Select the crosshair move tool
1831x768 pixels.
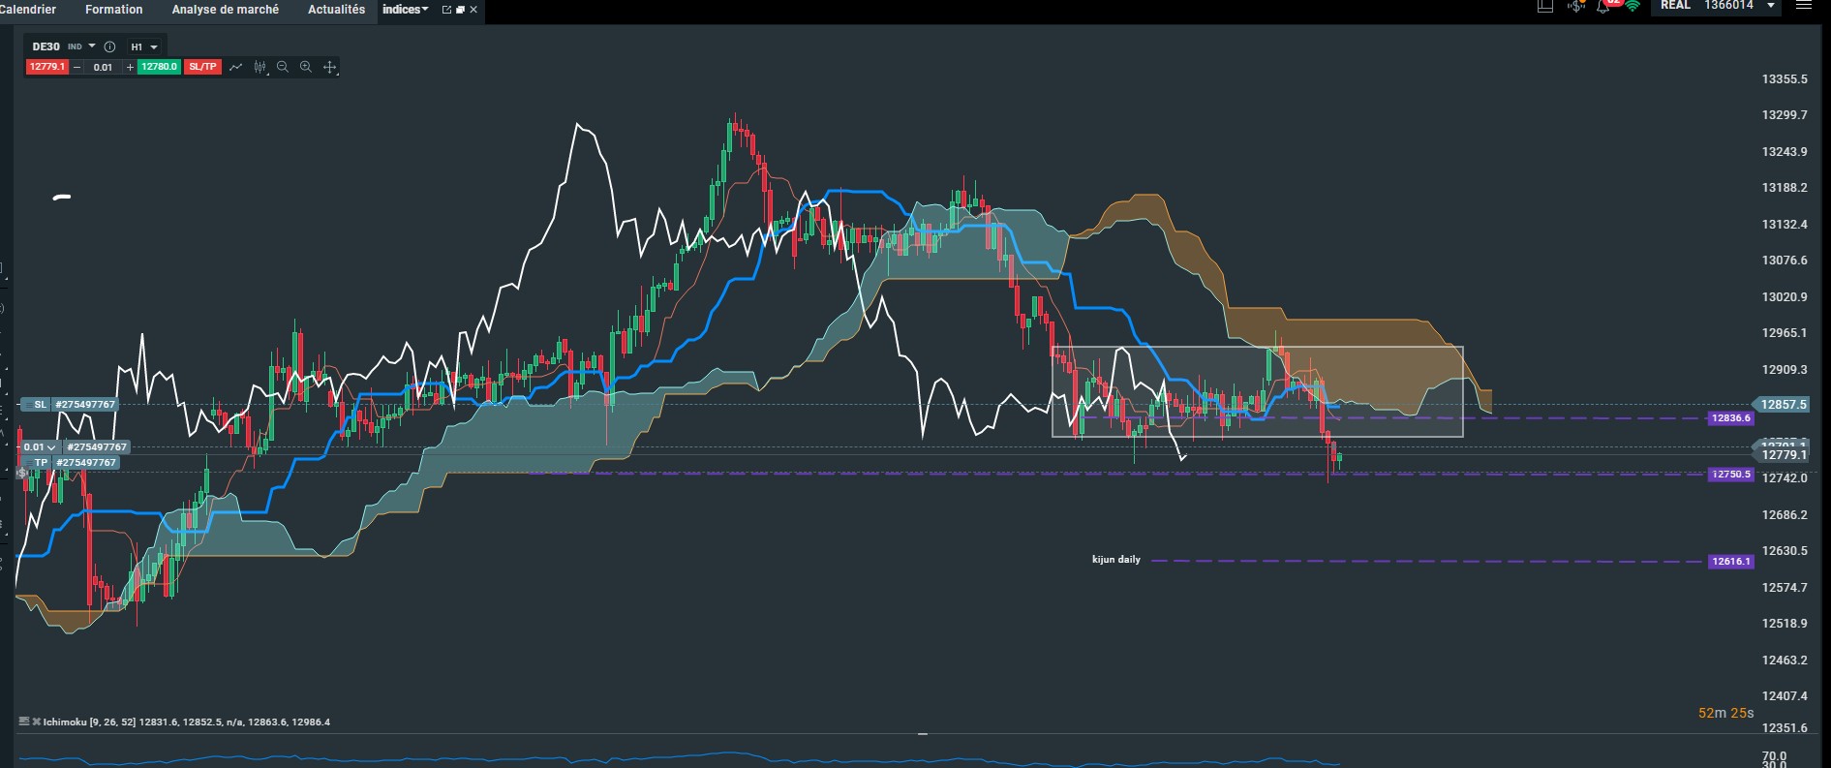(x=330, y=67)
